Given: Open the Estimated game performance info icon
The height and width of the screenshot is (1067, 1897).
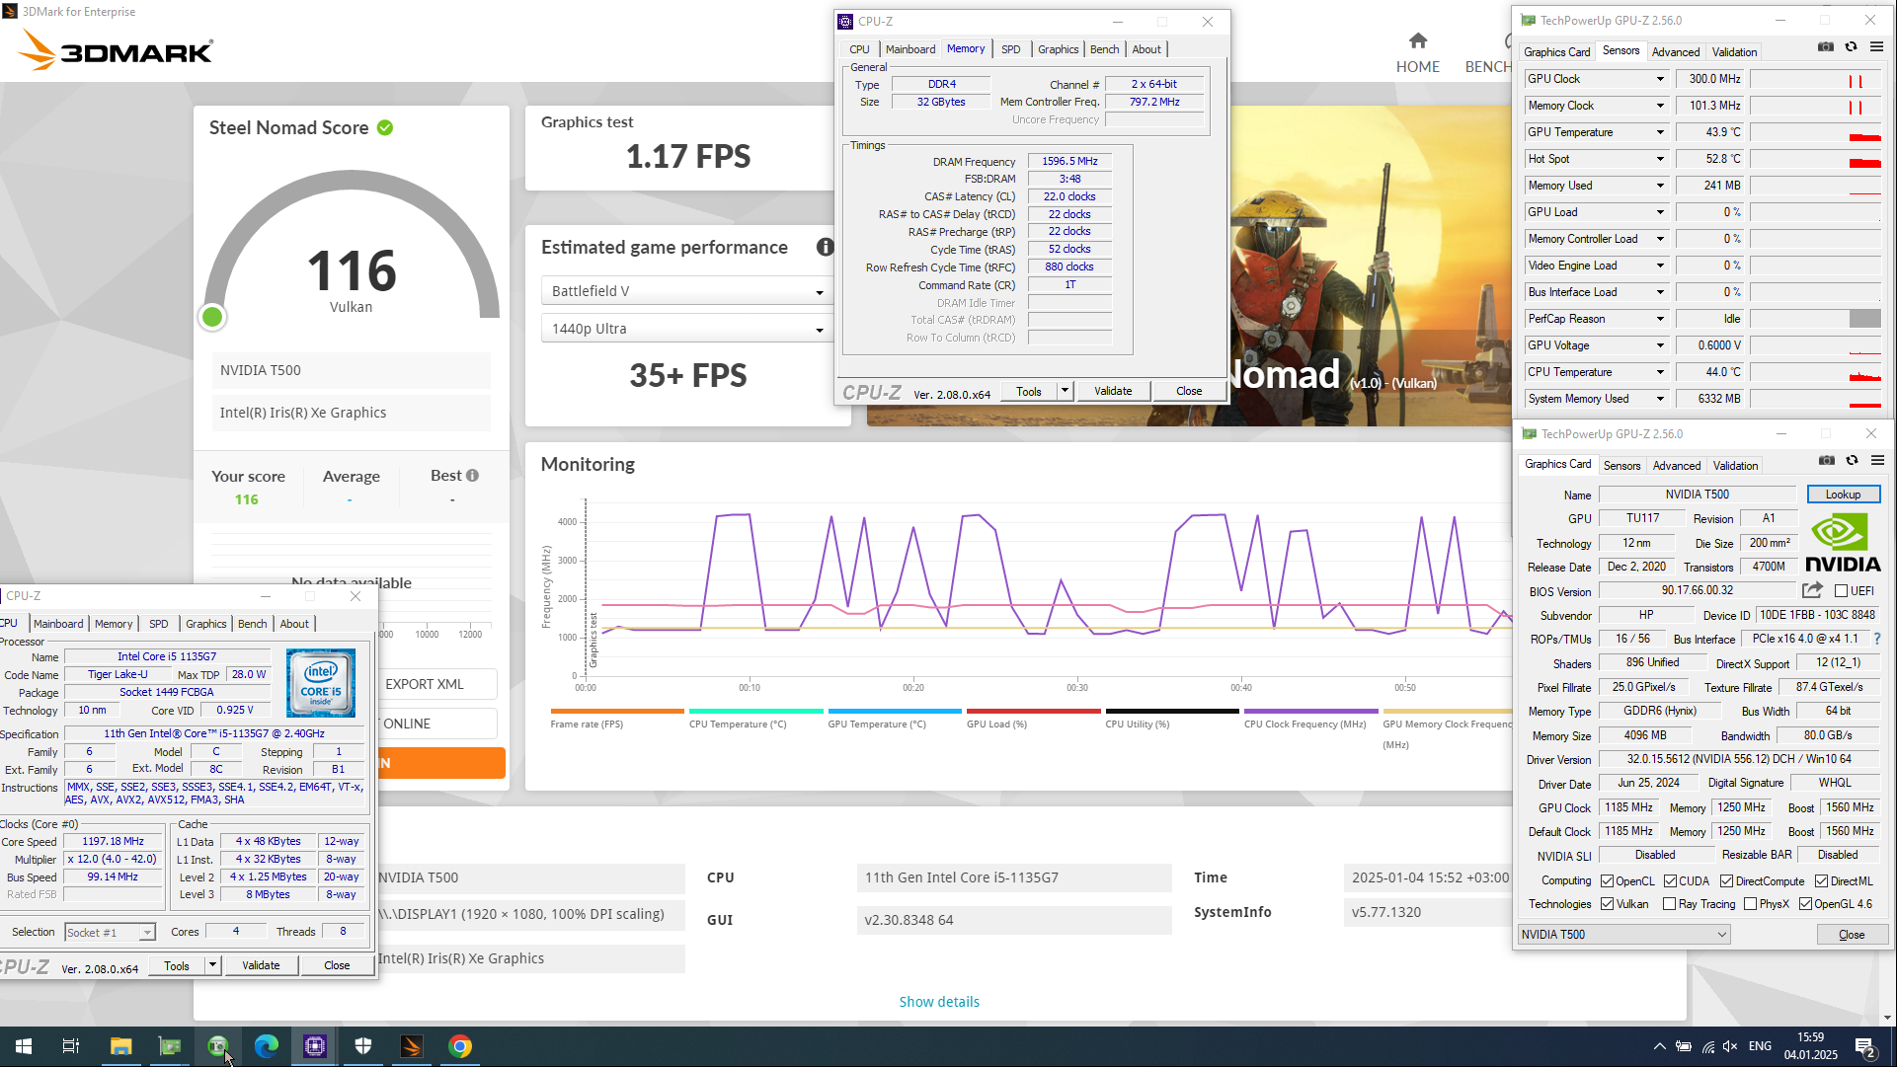Looking at the screenshot, I should [x=825, y=247].
